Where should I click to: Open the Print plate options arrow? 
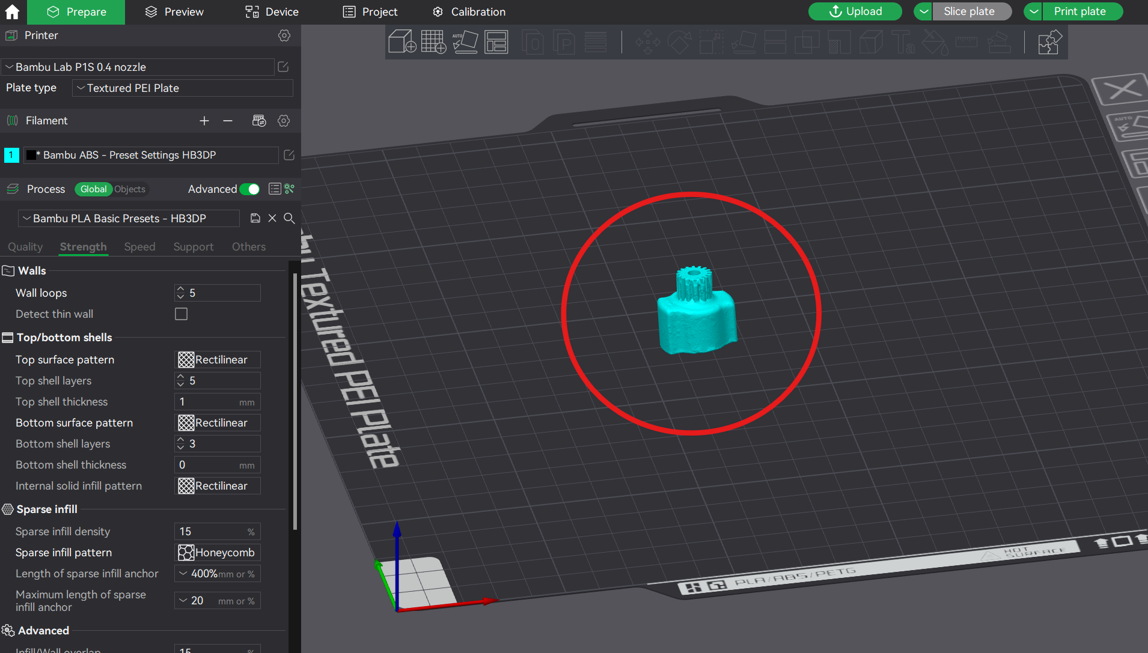point(1033,11)
